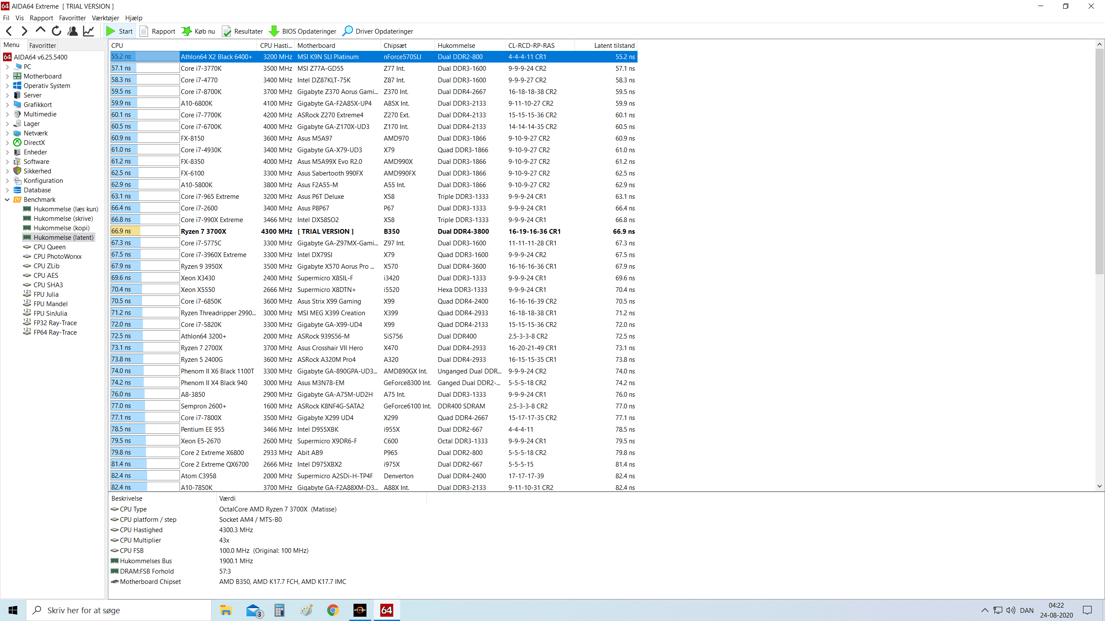The image size is (1105, 621).
Task: Expand the Motherboard tree node
Action: [7, 76]
